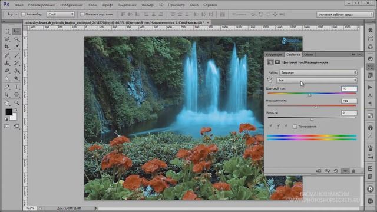Viewport: 377px width, 212px height.
Task: Swap foreground and background colors
Action: point(16,110)
